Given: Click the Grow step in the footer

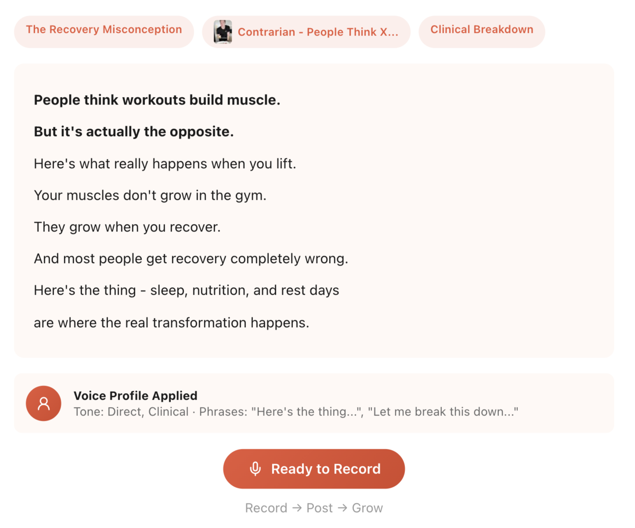Looking at the screenshot, I should tap(367, 508).
